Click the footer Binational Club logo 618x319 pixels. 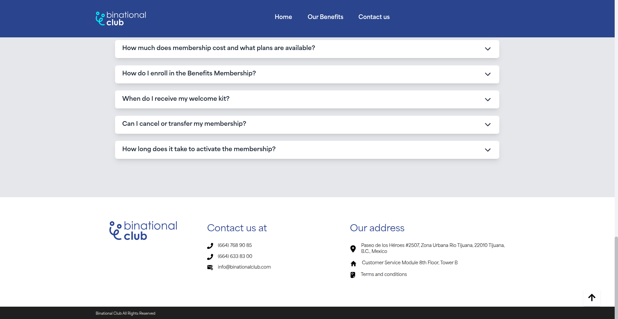tap(143, 230)
